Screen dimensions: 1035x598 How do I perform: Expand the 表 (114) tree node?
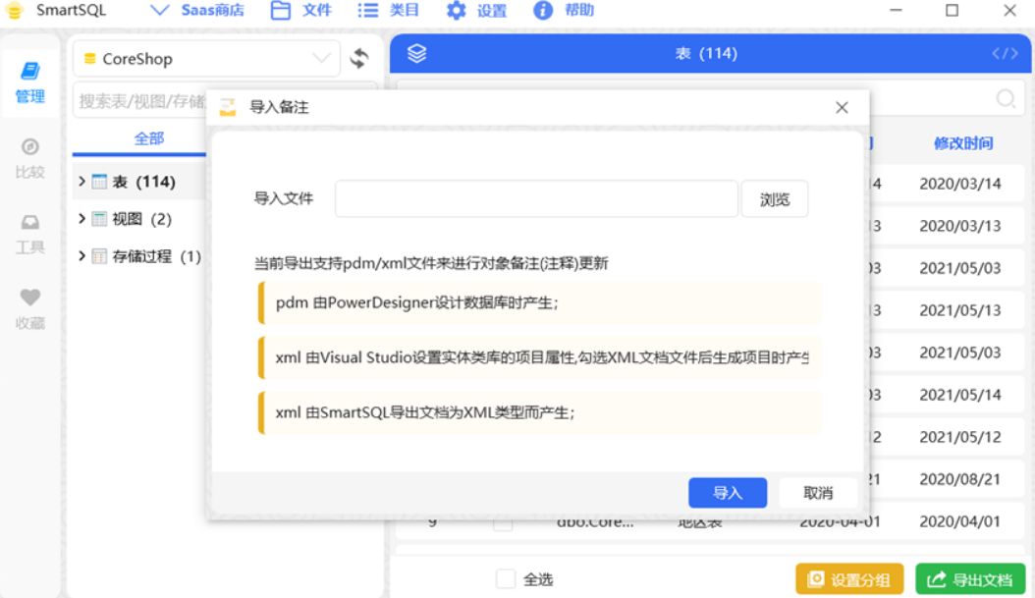(82, 182)
